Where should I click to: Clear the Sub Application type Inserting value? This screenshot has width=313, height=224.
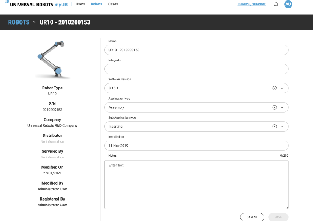pos(275,127)
